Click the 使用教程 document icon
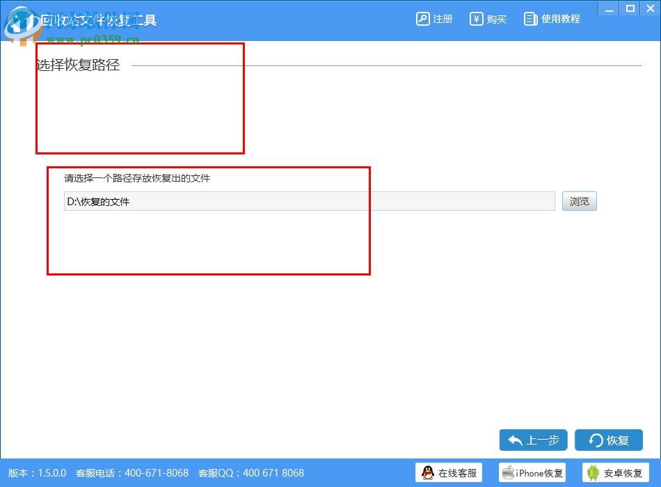The image size is (661, 487). (530, 19)
